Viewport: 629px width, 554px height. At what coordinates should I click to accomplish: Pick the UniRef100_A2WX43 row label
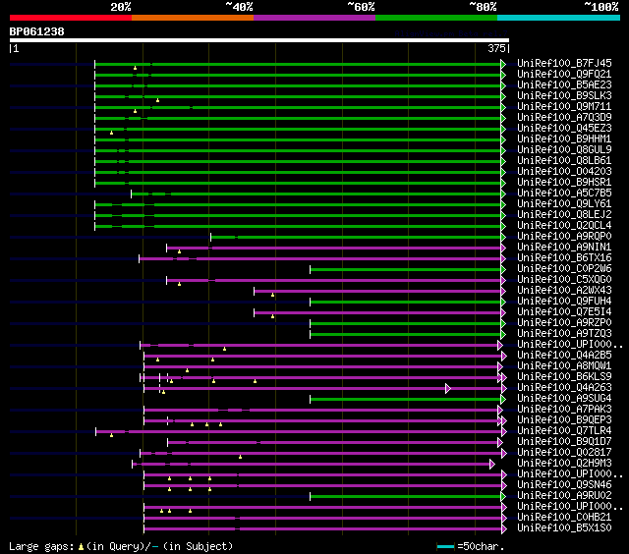coord(564,291)
